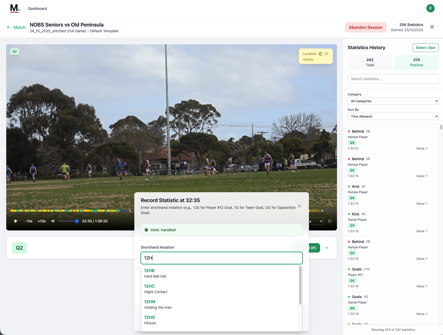Screen dimensions: 443x335
Task: Close the Record Statistic dialog
Action: click(x=299, y=206)
